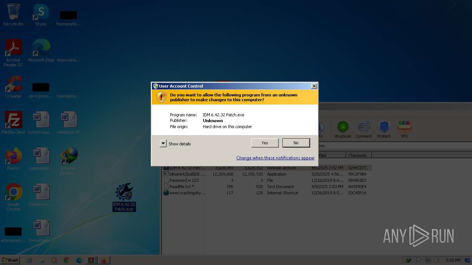This screenshot has width=472, height=265.
Task: Select the mikeblack.rtf document on desktop
Action: pos(69,123)
